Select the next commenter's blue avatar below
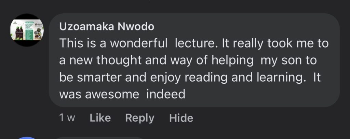 point(27,138)
